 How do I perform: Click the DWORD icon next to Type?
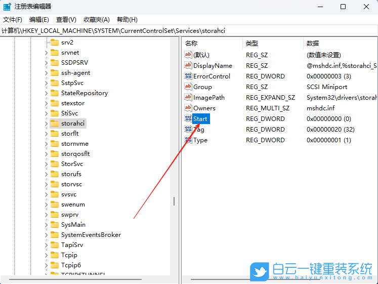(188, 140)
